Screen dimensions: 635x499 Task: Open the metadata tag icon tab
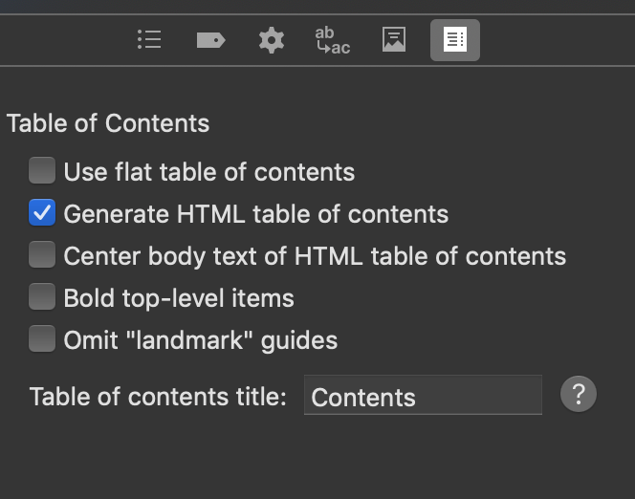210,39
